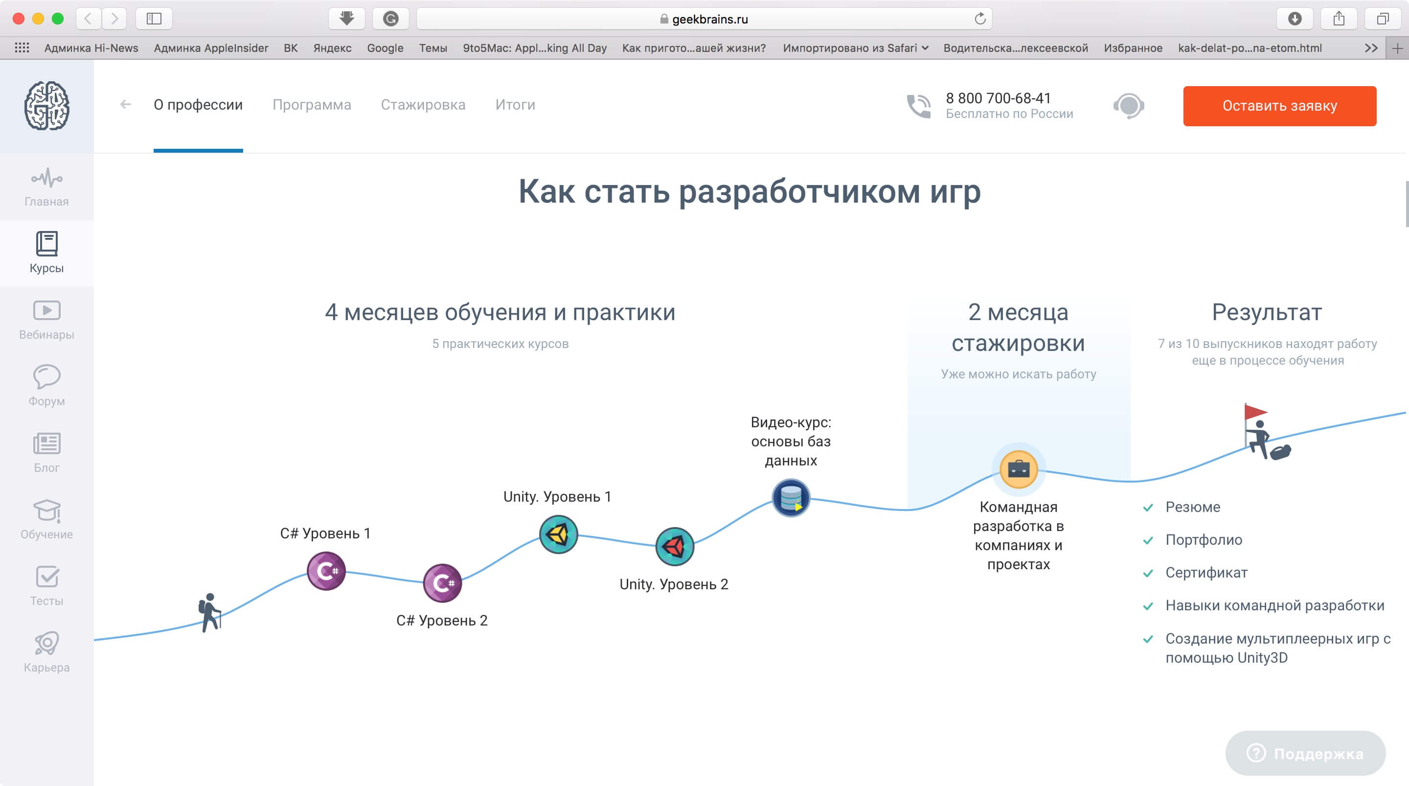Go forward with Safari forward arrow
The width and height of the screenshot is (1409, 786).
[x=114, y=19]
